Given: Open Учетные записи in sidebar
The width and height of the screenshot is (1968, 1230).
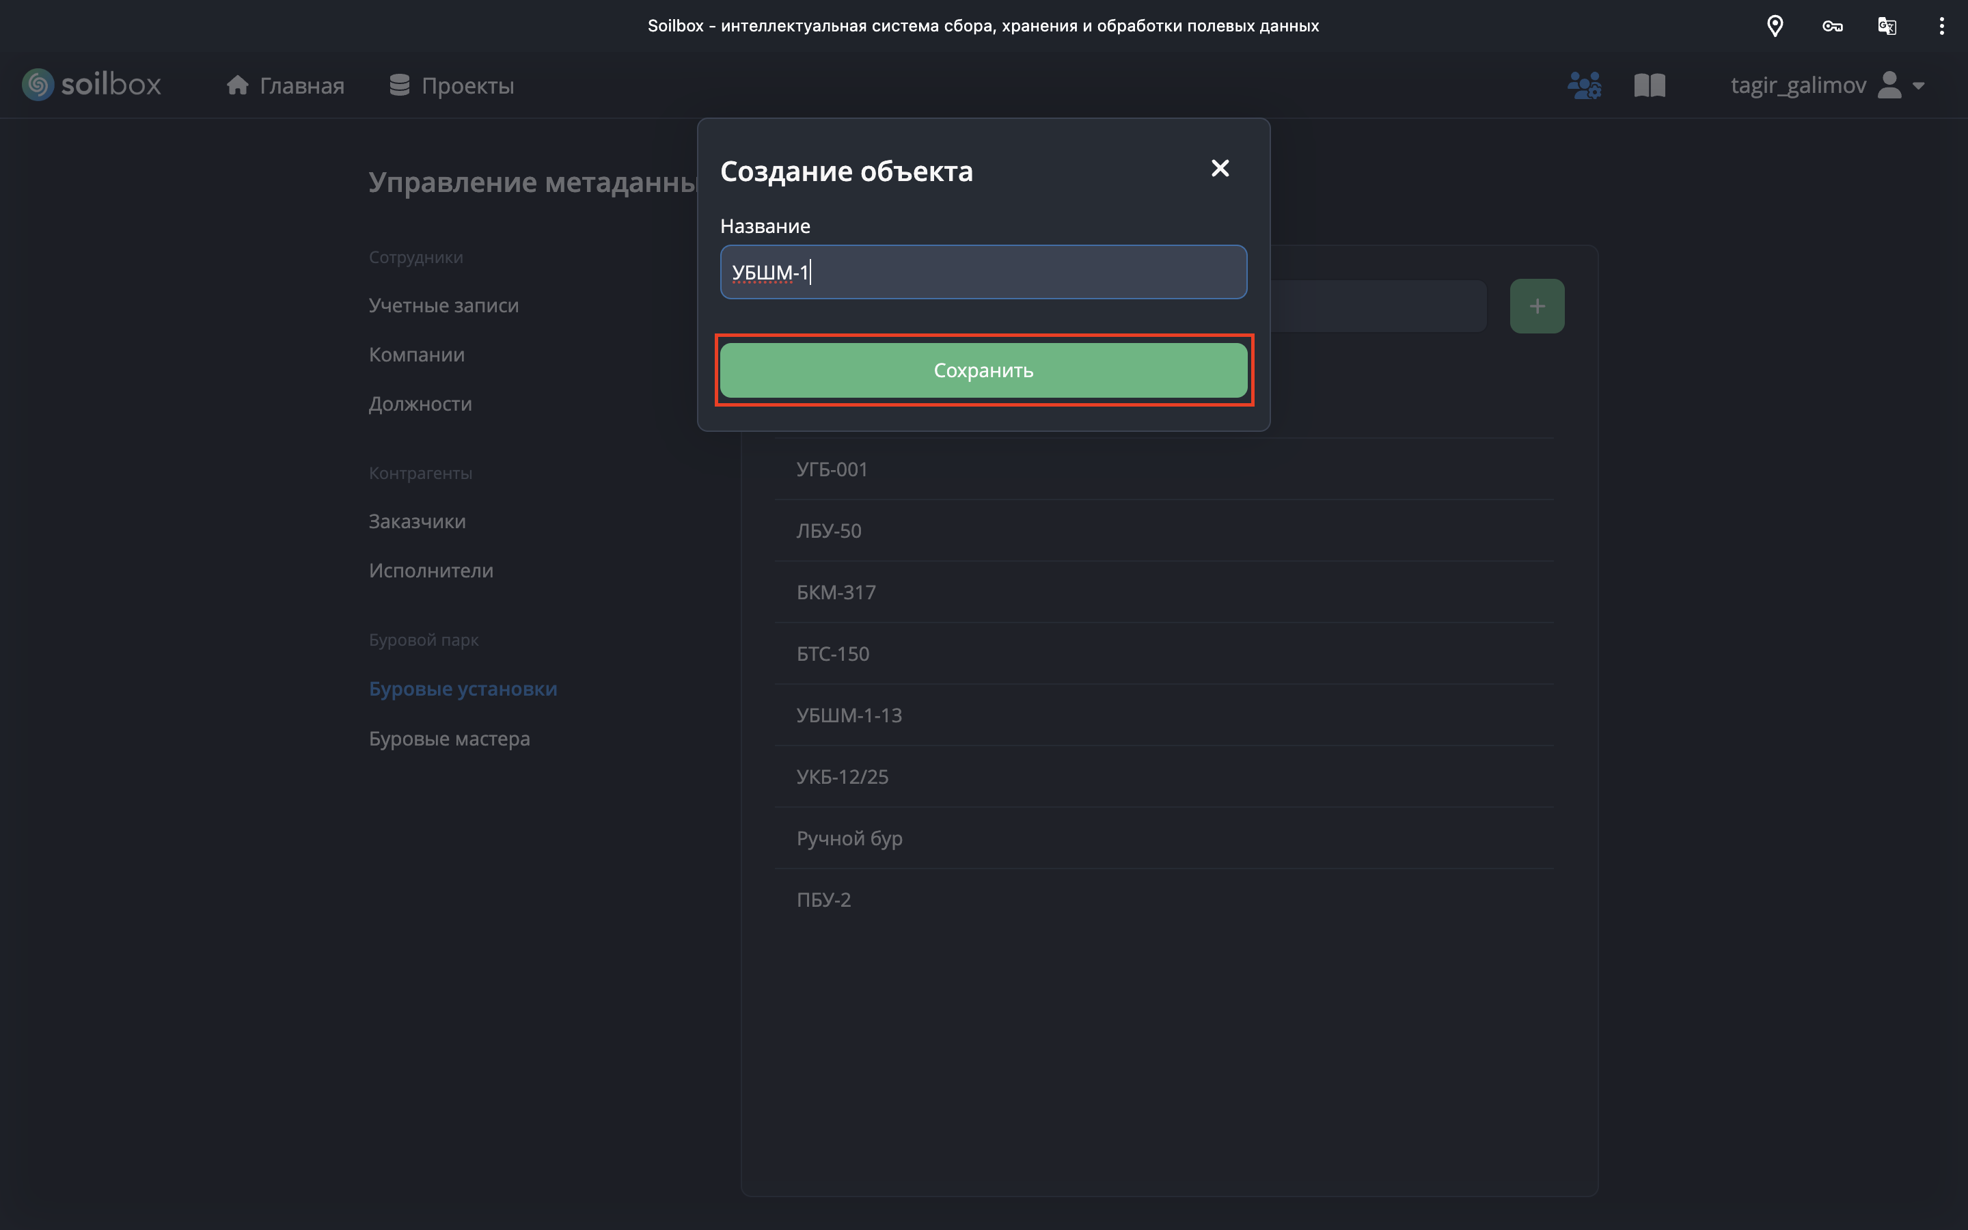Looking at the screenshot, I should coord(443,305).
